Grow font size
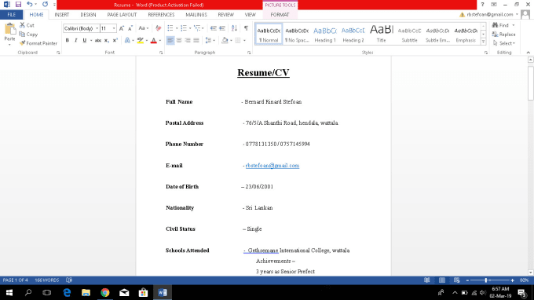Screen dimensions: 534x300 coord(122,28)
